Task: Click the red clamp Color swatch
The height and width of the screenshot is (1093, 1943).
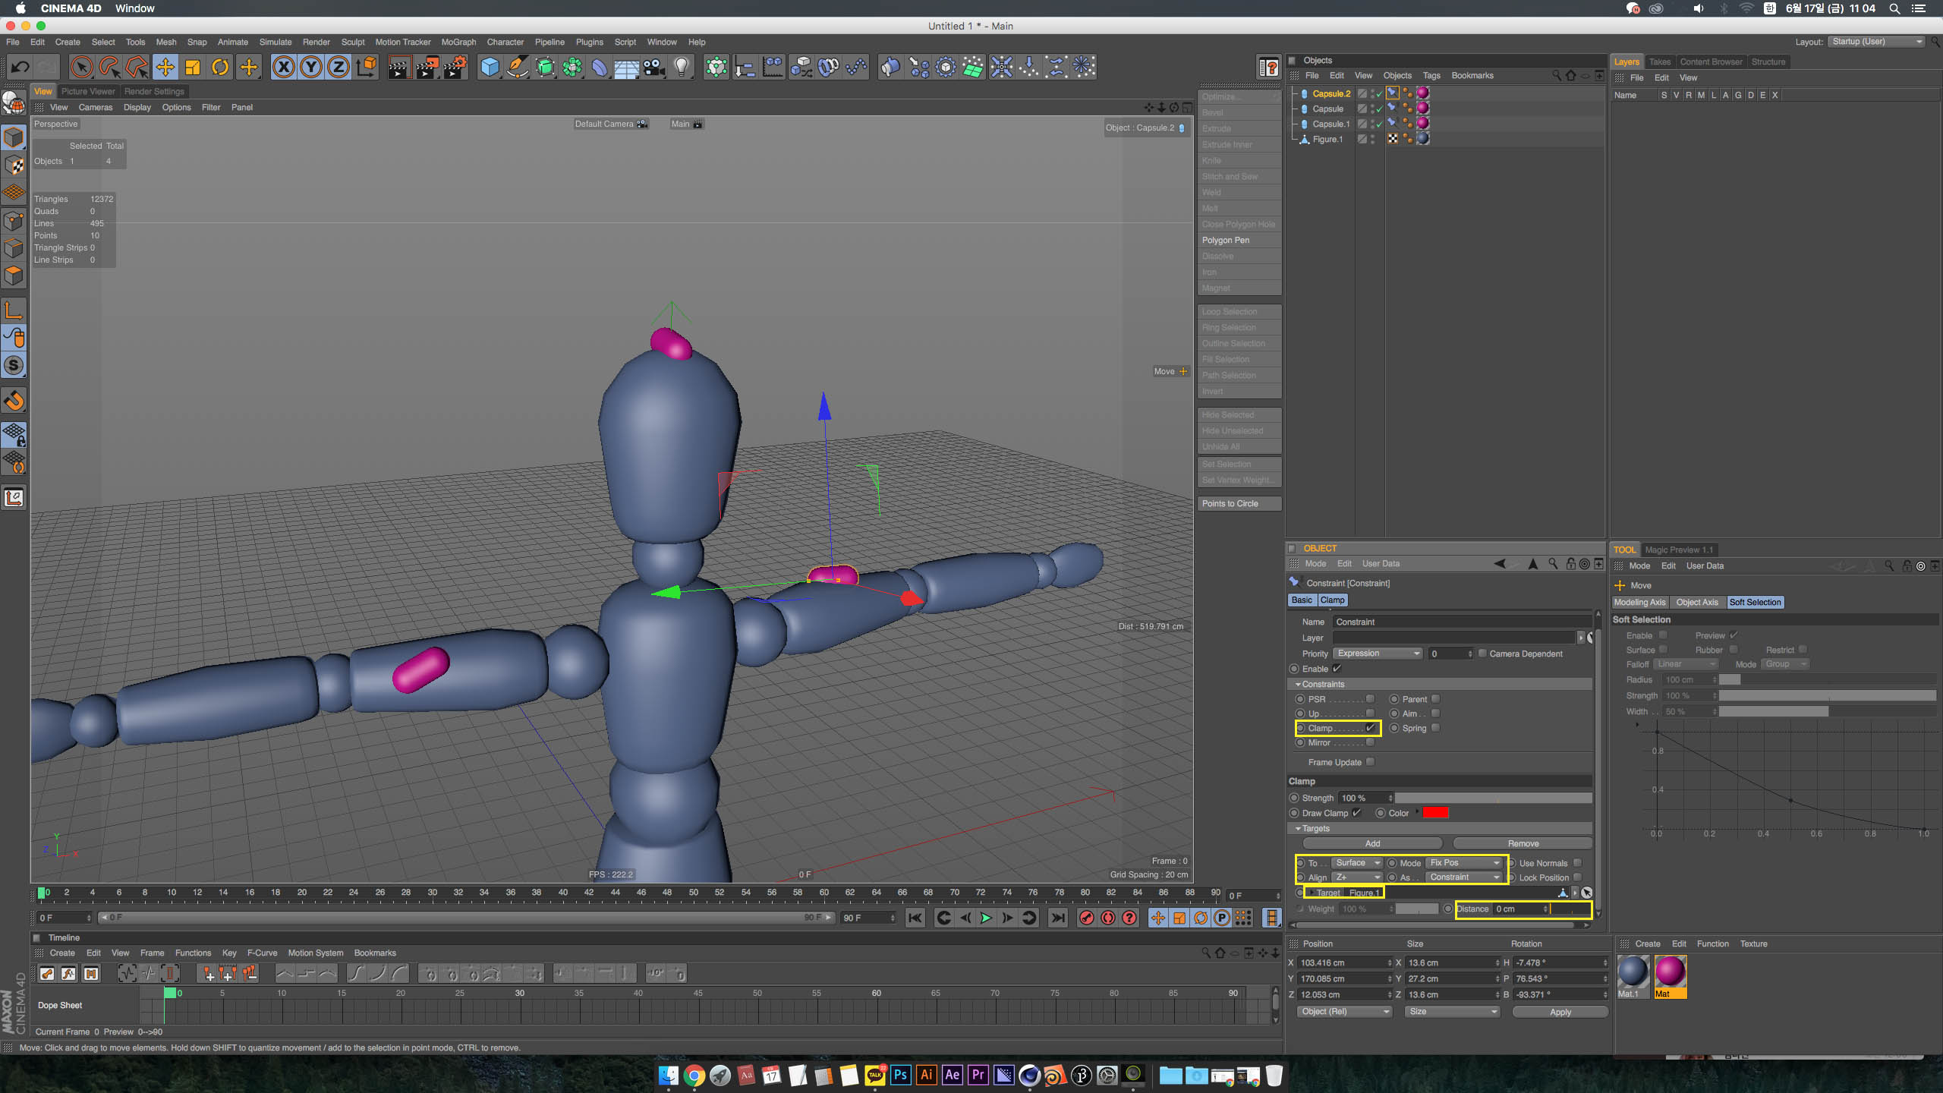Action: [x=1435, y=813]
